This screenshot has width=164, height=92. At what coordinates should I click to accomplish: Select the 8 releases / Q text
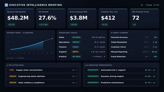(x=99, y=56)
